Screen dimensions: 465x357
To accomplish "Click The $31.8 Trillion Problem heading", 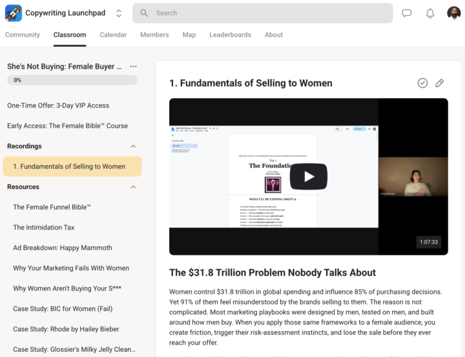I will (x=273, y=273).
